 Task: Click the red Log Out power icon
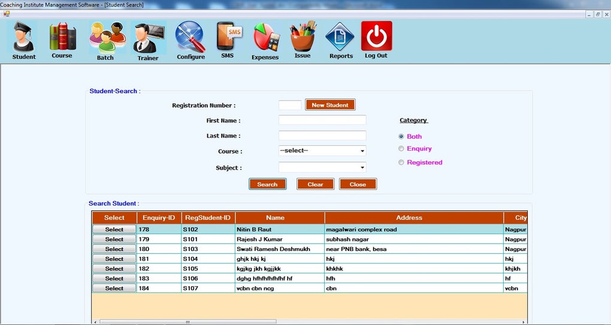tap(376, 36)
